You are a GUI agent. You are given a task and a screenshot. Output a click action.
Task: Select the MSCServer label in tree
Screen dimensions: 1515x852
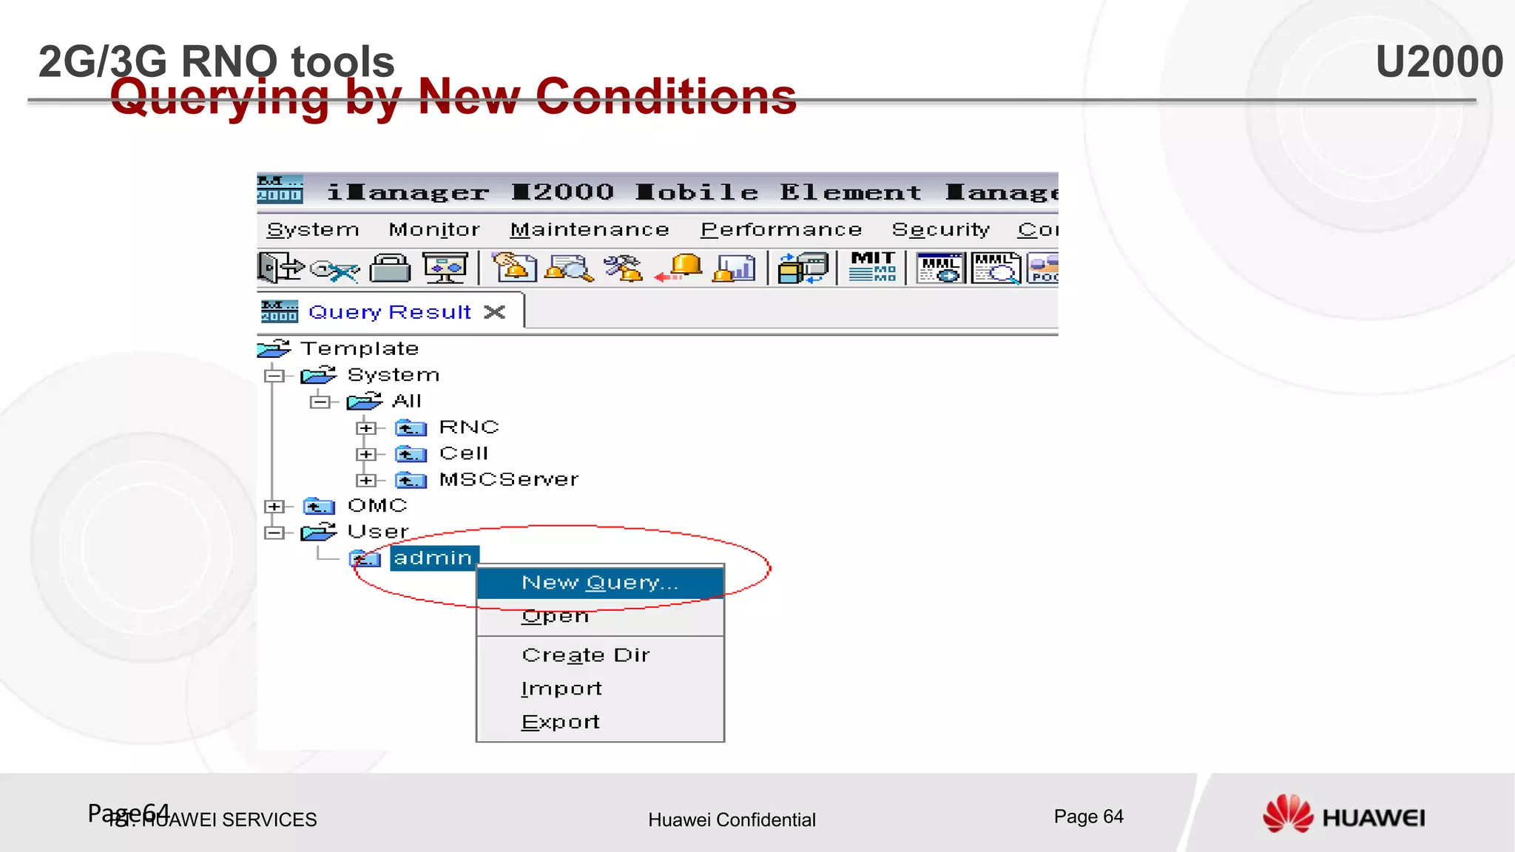509,480
